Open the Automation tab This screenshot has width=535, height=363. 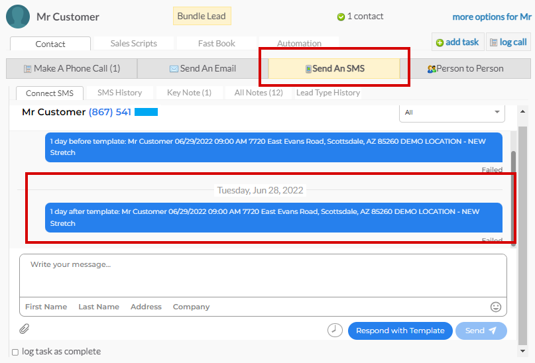tap(299, 43)
